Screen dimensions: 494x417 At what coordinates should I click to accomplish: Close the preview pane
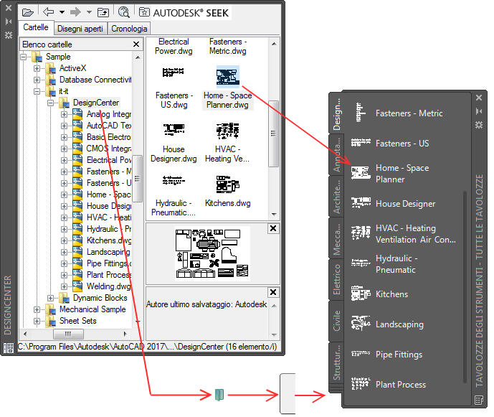pyautogui.click(x=273, y=228)
